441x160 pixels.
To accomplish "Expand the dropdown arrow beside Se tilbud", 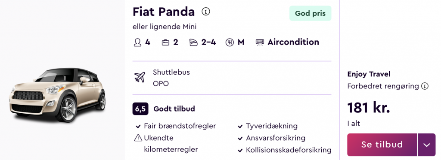I will pyautogui.click(x=427, y=145).
